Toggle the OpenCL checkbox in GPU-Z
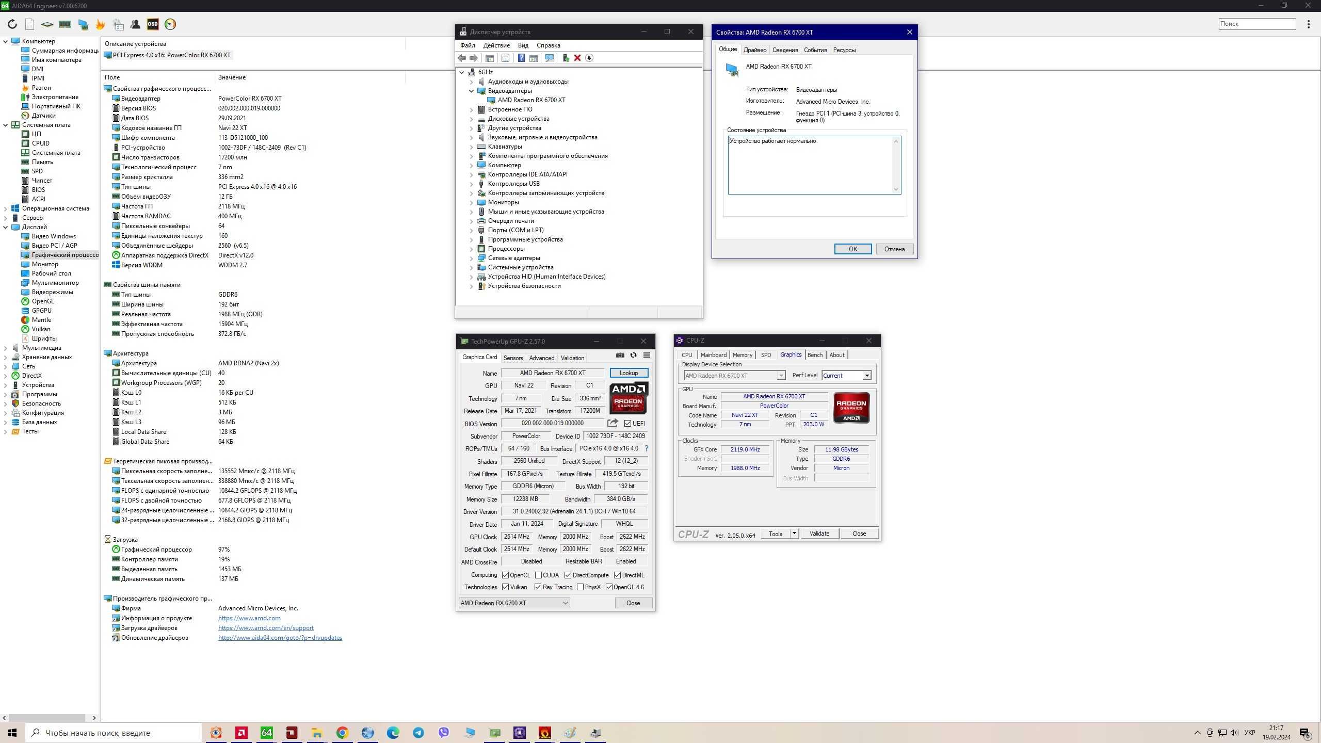The image size is (1321, 743). pyautogui.click(x=506, y=575)
